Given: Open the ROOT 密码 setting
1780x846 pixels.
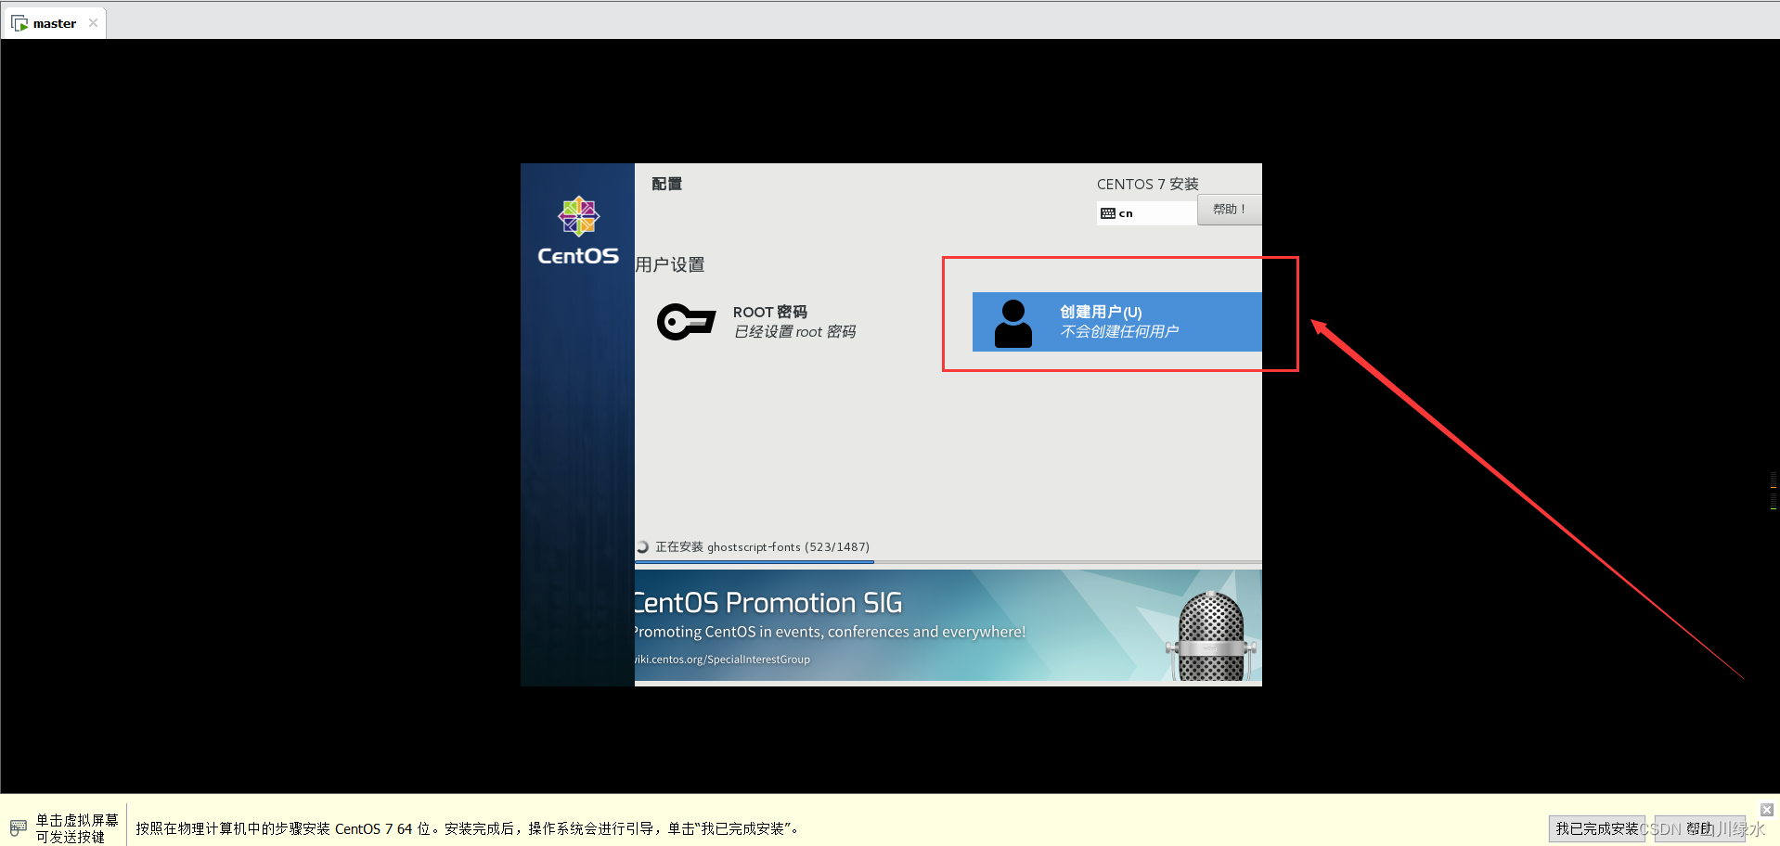Looking at the screenshot, I should click(x=757, y=322).
